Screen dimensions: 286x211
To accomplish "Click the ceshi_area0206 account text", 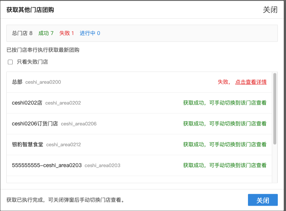I will click(x=79, y=124).
